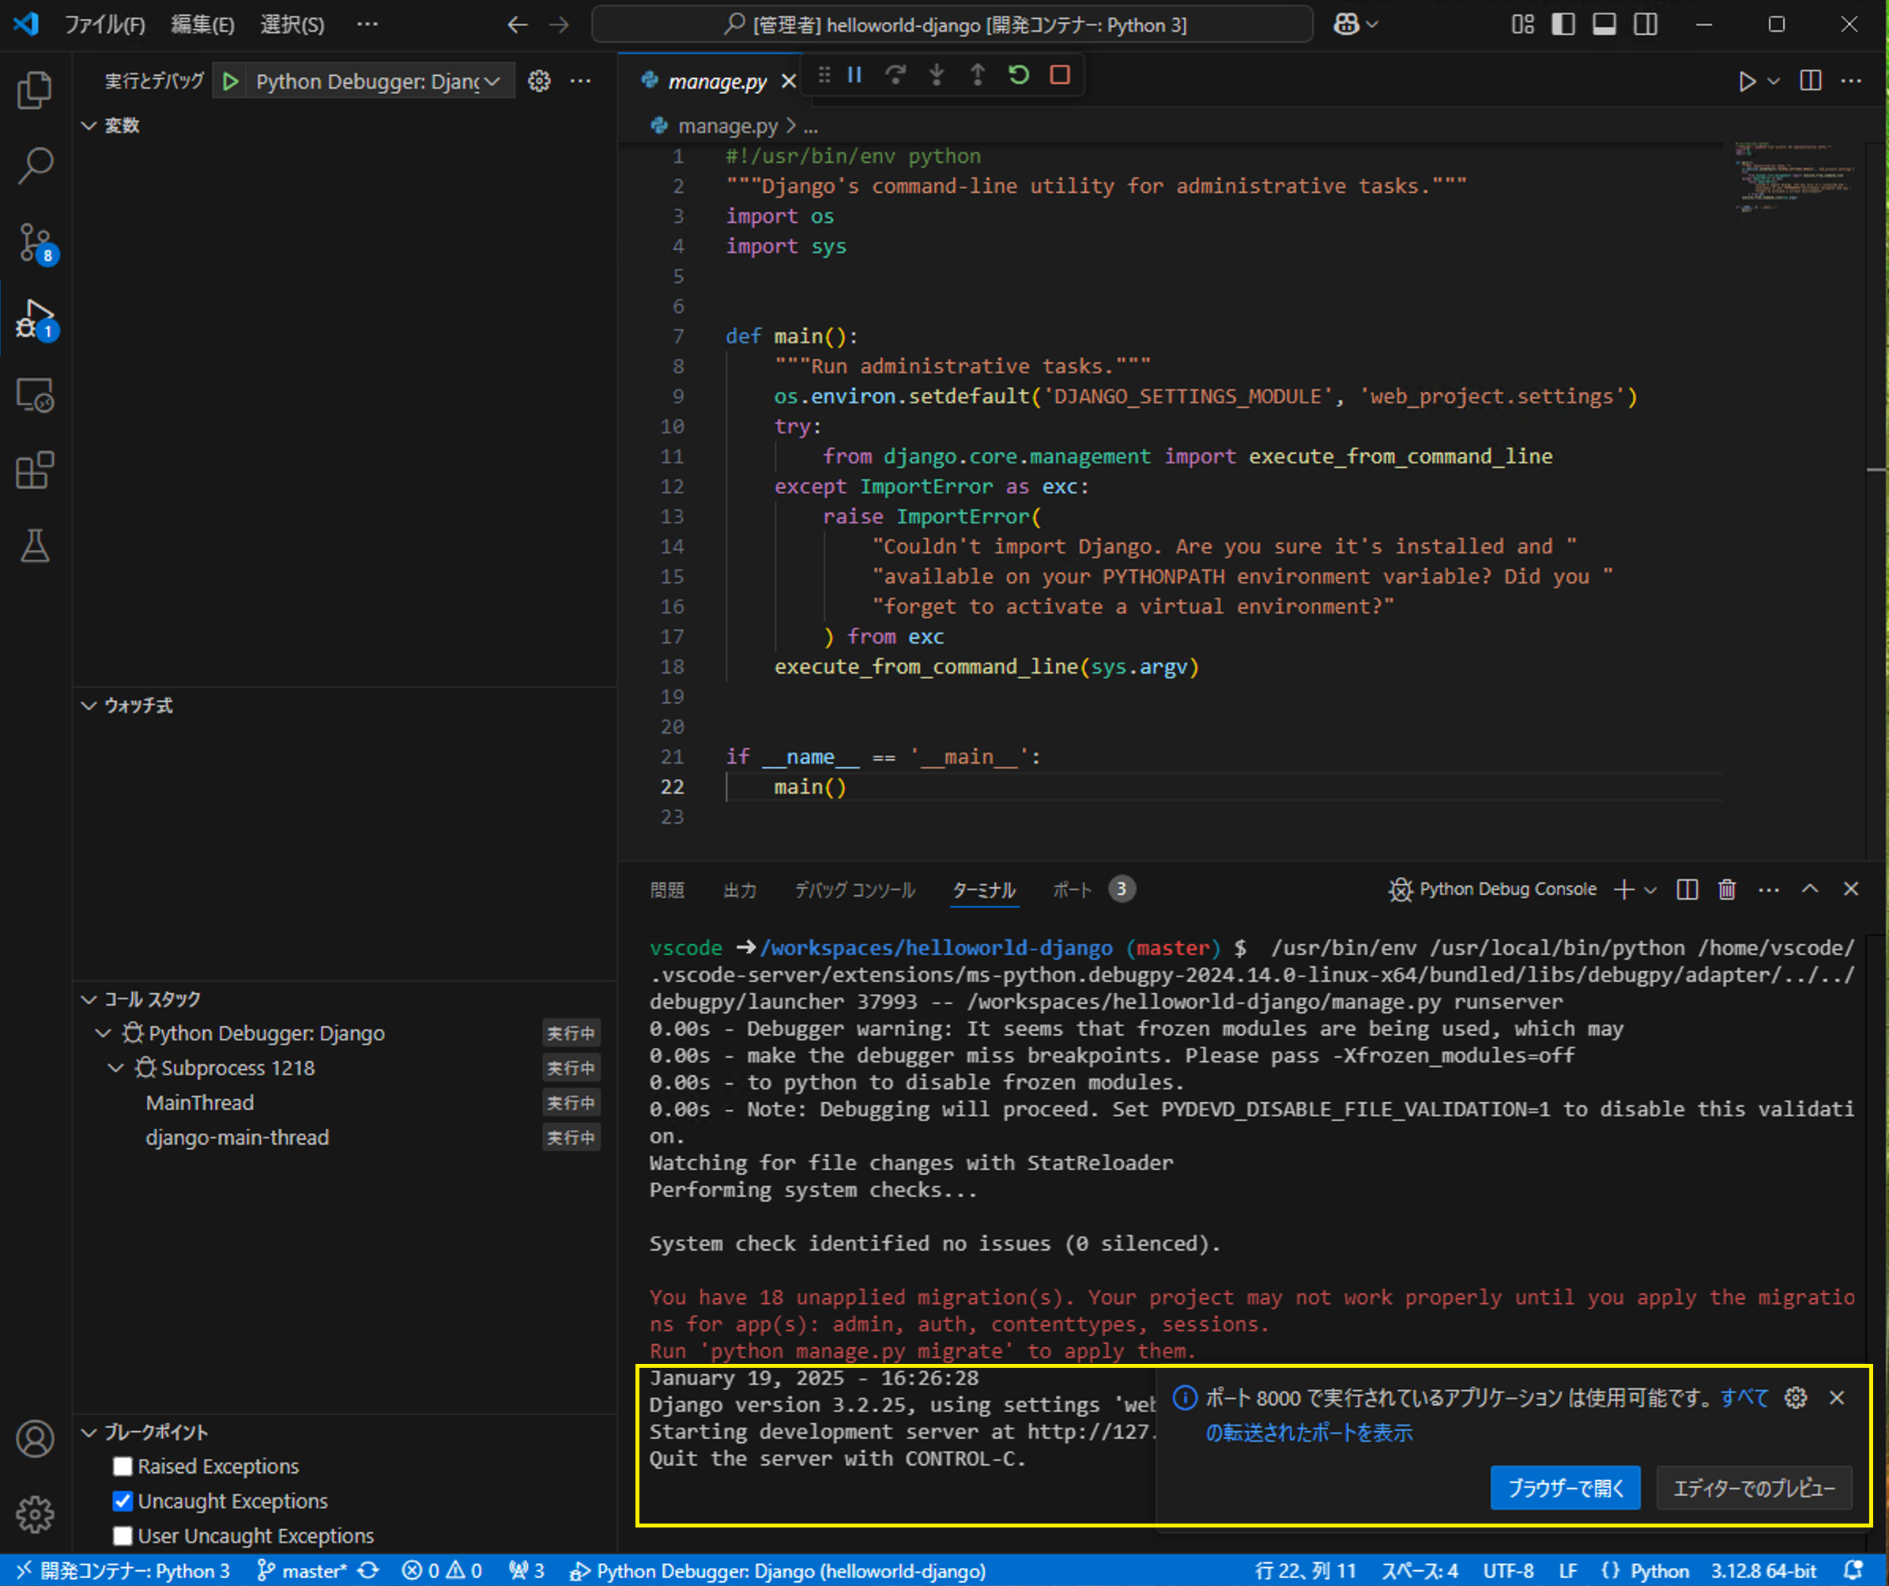Open the 選択(S) menu

pyautogui.click(x=292, y=25)
